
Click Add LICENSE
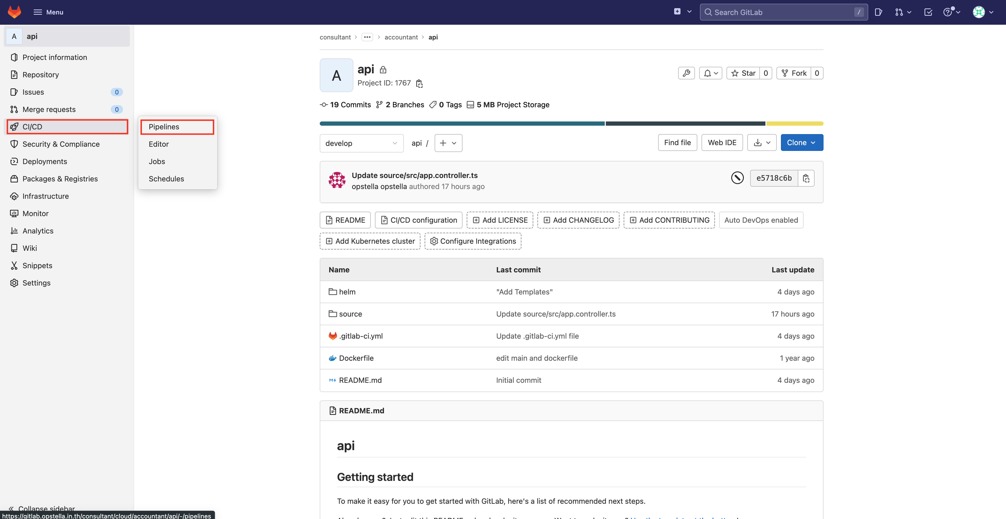(500, 220)
